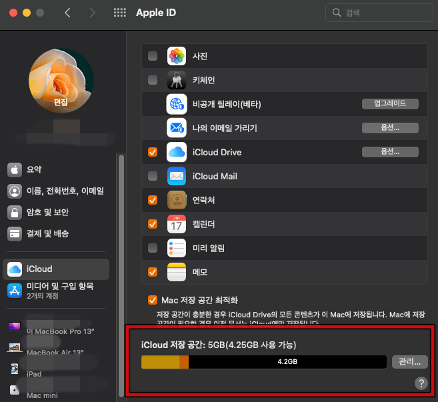
Task: Click the MacBook Pro device icon
Action: (15, 326)
